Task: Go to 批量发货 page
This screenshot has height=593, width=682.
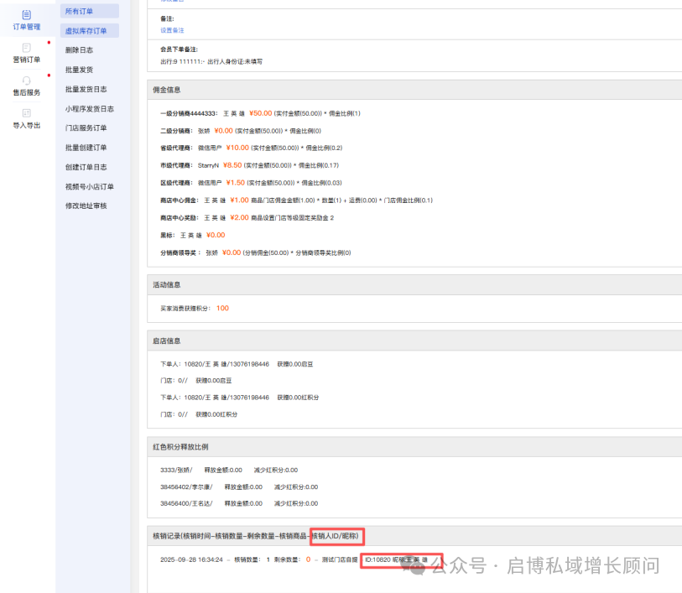Action: [x=80, y=70]
